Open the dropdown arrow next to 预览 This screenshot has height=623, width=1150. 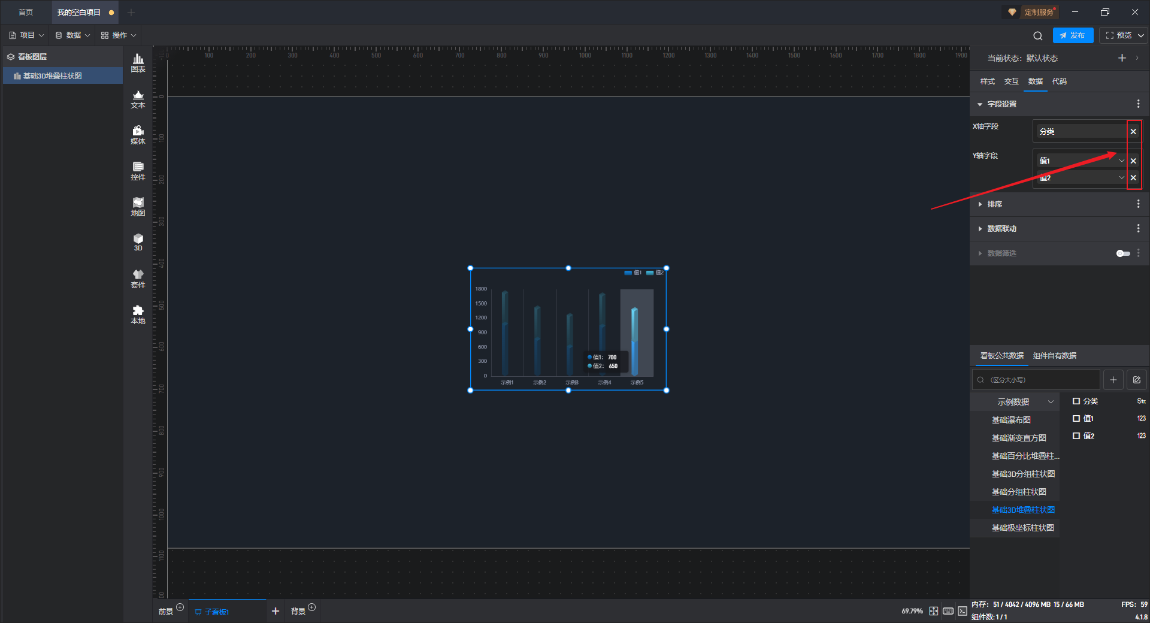[x=1141, y=35]
